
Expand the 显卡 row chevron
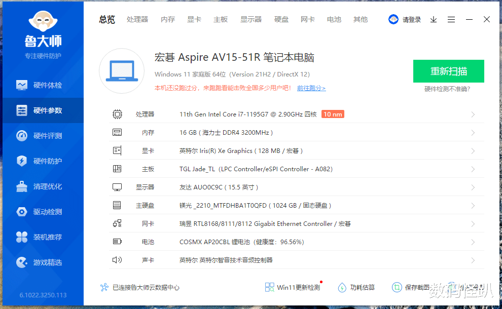[473, 151]
